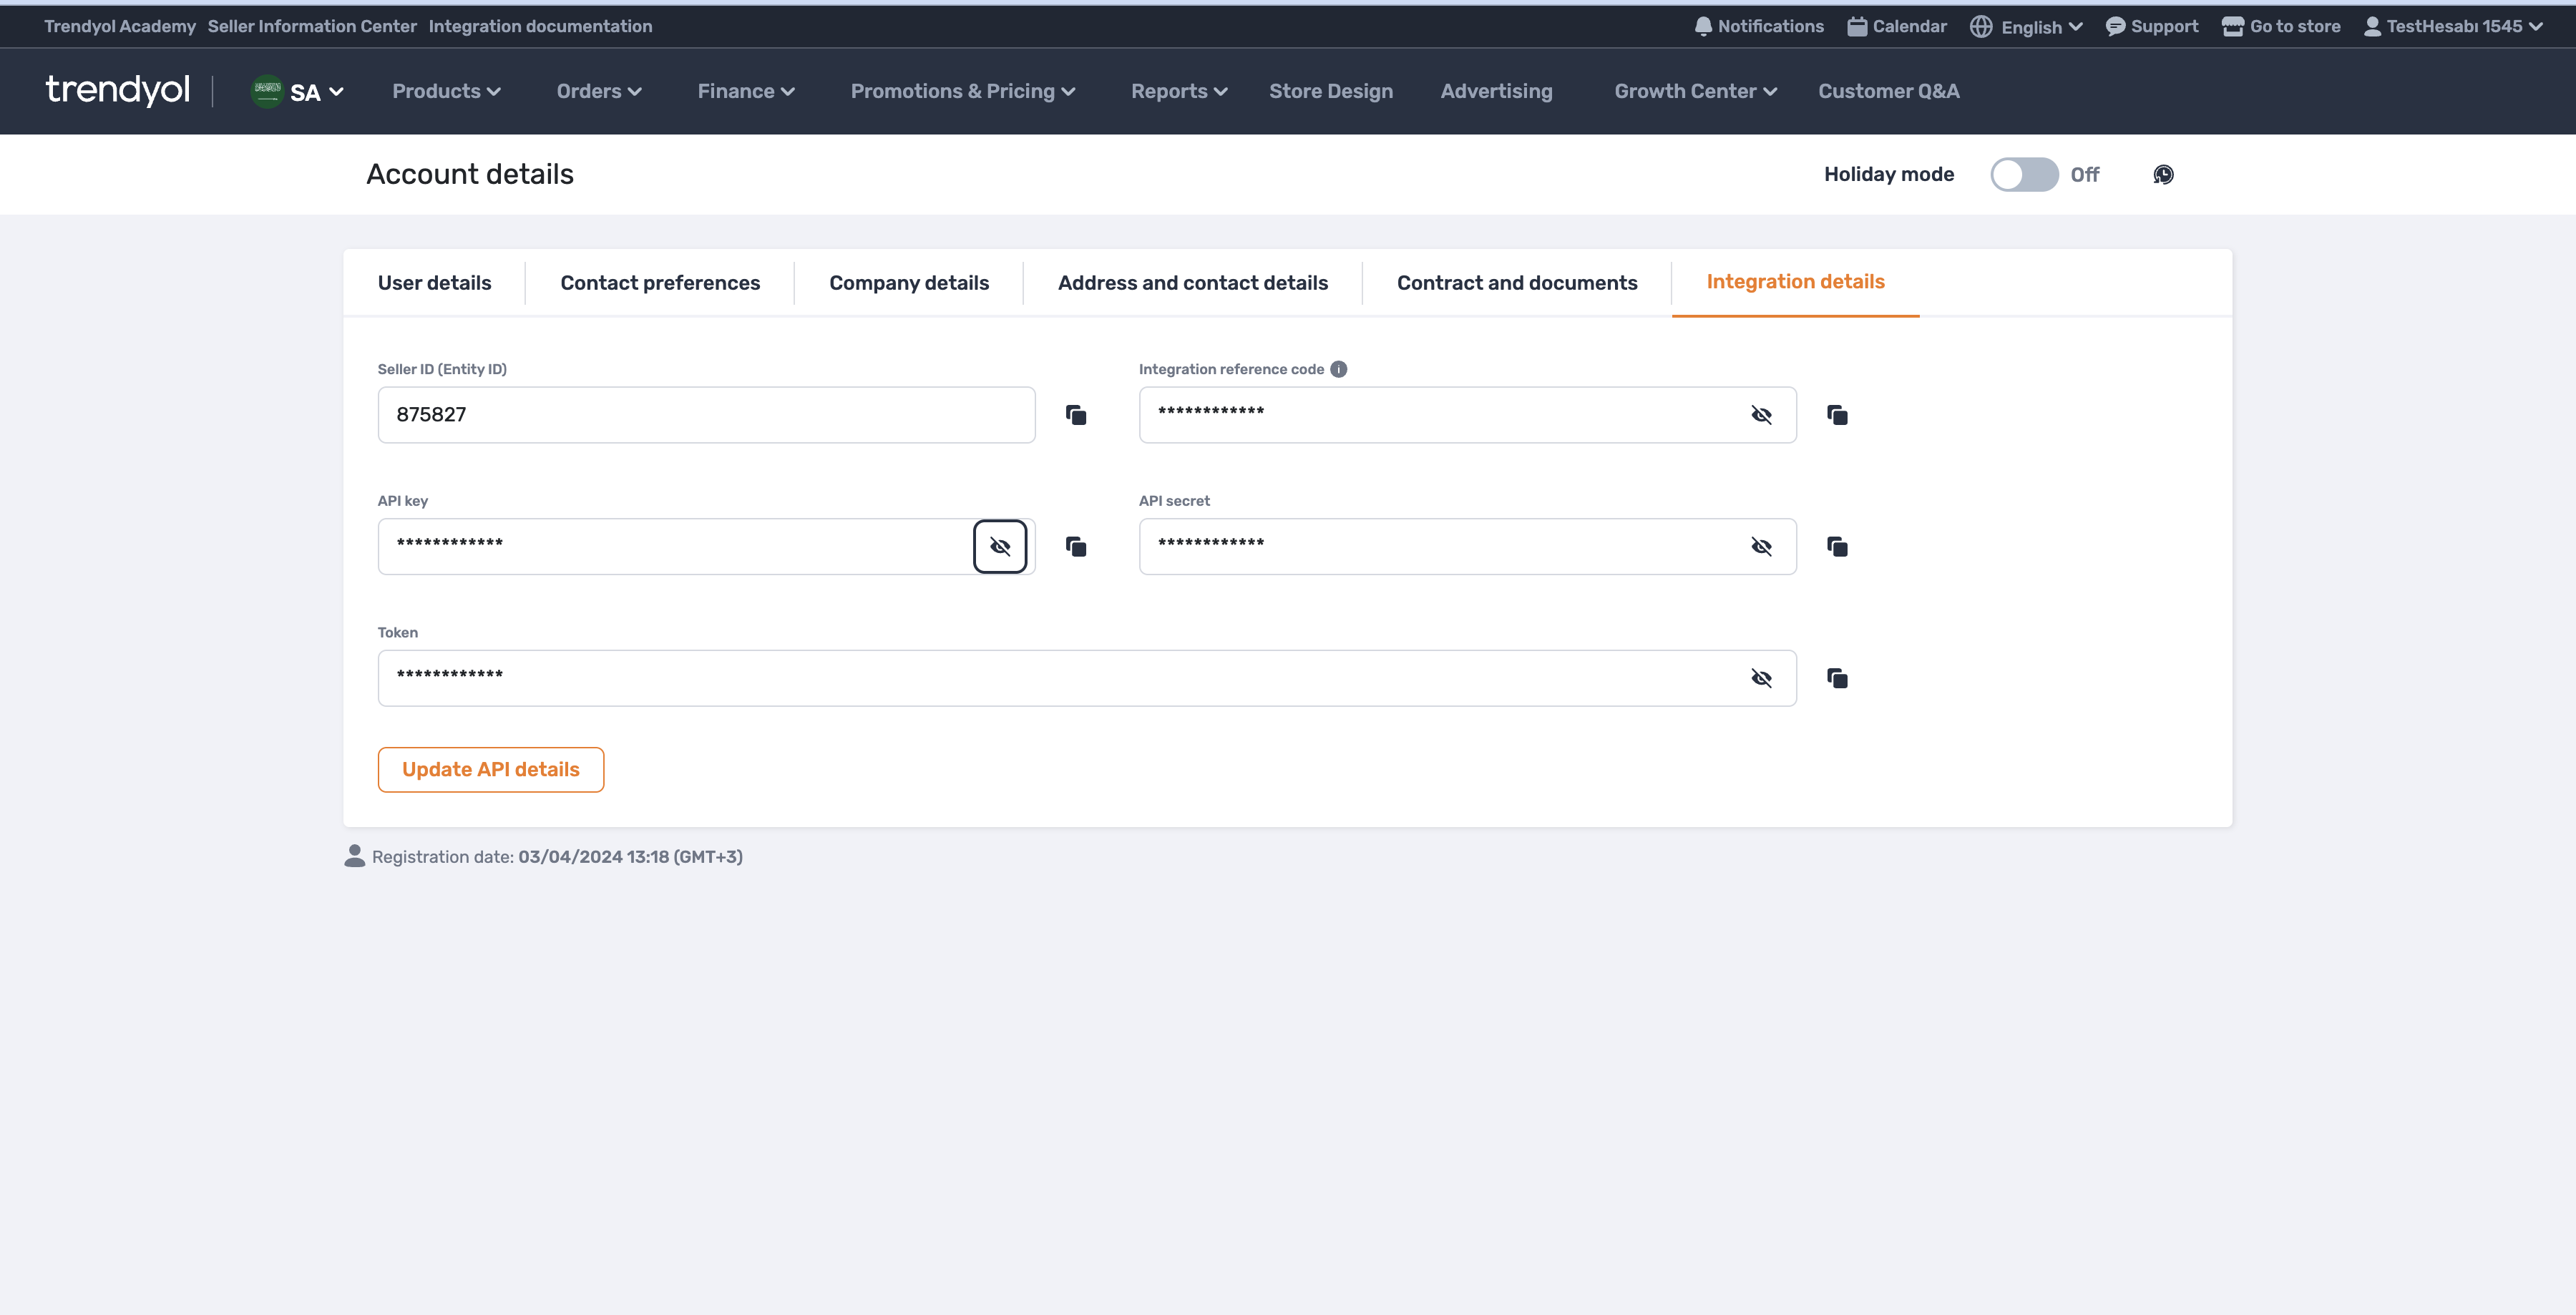Viewport: 2576px width, 1315px height.
Task: Expand the SA country selector
Action: pyautogui.click(x=298, y=92)
